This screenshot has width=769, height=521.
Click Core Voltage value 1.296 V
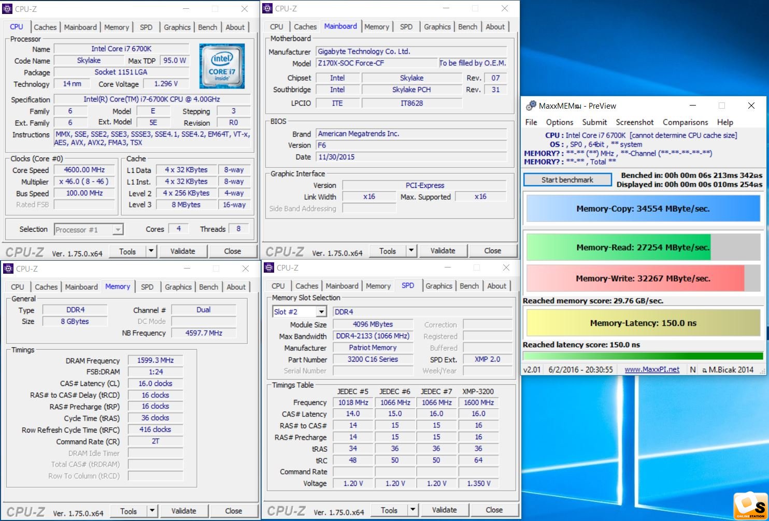point(166,84)
